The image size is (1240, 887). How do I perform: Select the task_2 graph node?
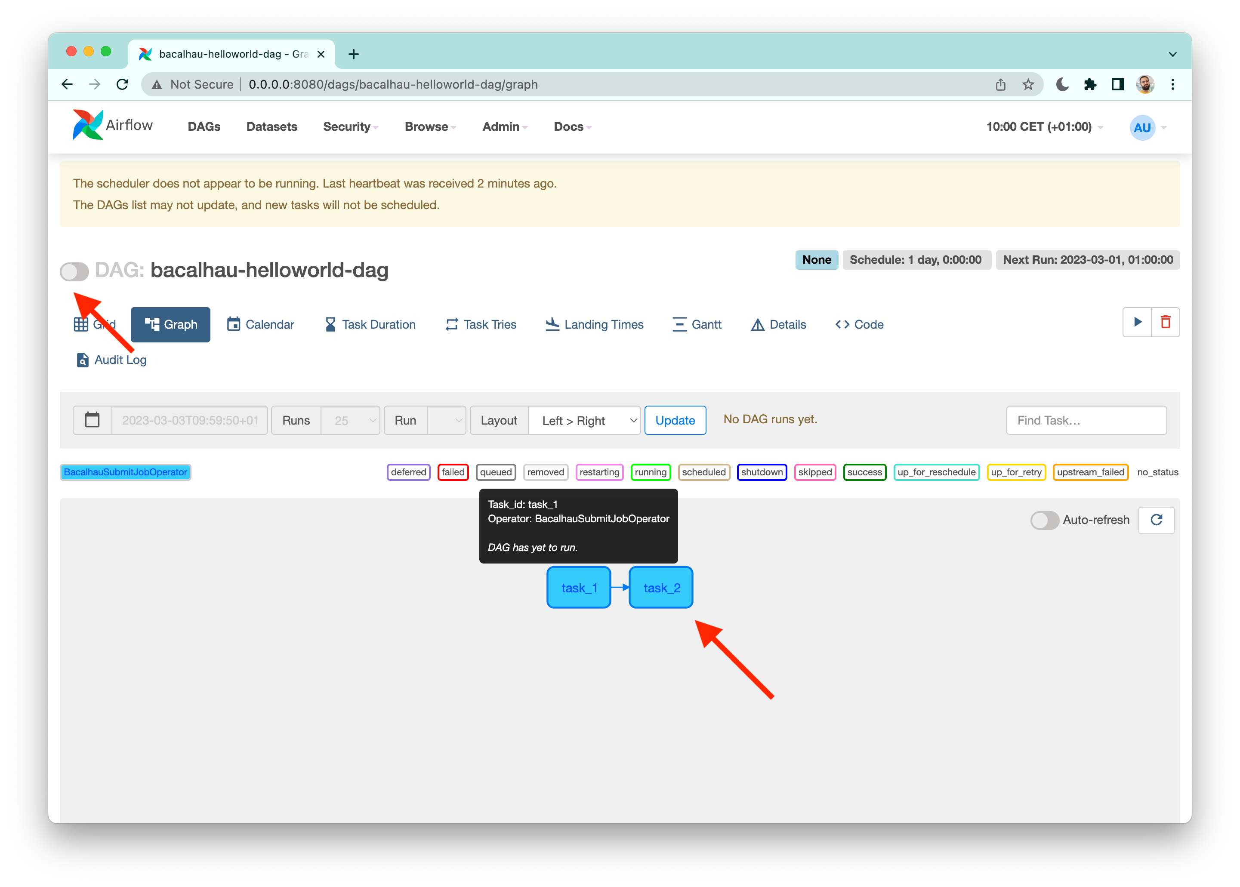click(x=661, y=587)
